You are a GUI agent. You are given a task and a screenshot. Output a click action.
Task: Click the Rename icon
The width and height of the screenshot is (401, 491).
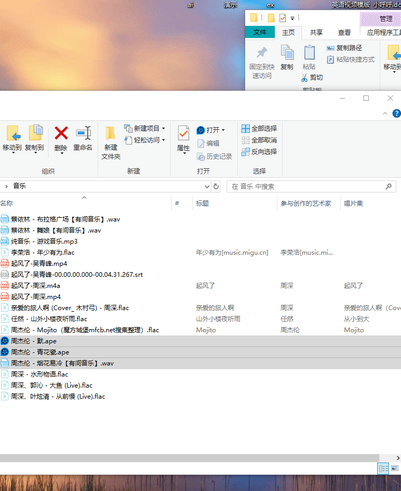point(83,133)
